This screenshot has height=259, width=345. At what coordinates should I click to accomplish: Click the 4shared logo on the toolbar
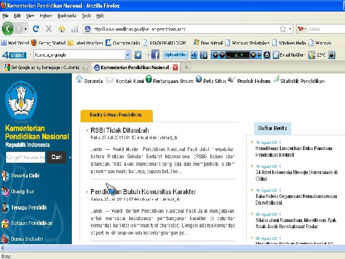pyautogui.click(x=14, y=55)
